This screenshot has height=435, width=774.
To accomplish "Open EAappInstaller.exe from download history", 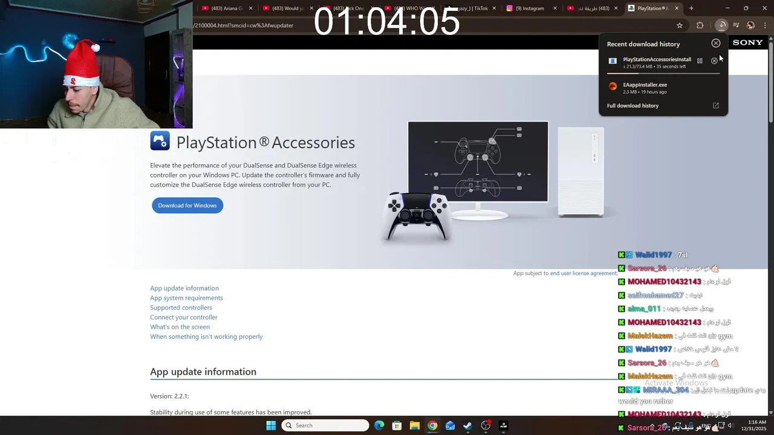I will (x=645, y=85).
